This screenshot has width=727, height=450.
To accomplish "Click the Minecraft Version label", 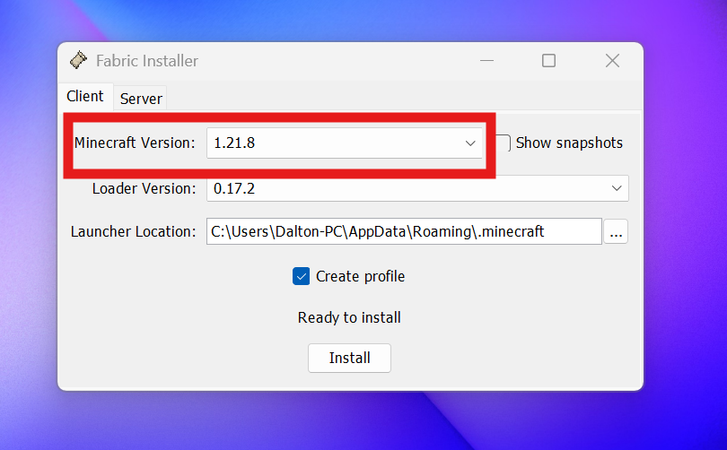I will (x=135, y=143).
